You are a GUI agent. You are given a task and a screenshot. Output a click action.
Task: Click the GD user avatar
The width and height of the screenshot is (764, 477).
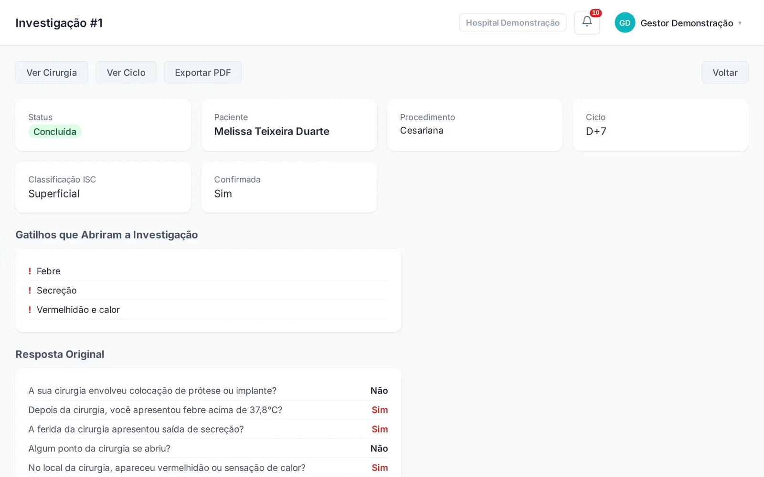(x=625, y=23)
